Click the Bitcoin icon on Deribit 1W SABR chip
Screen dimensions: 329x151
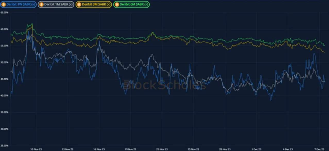4,4
